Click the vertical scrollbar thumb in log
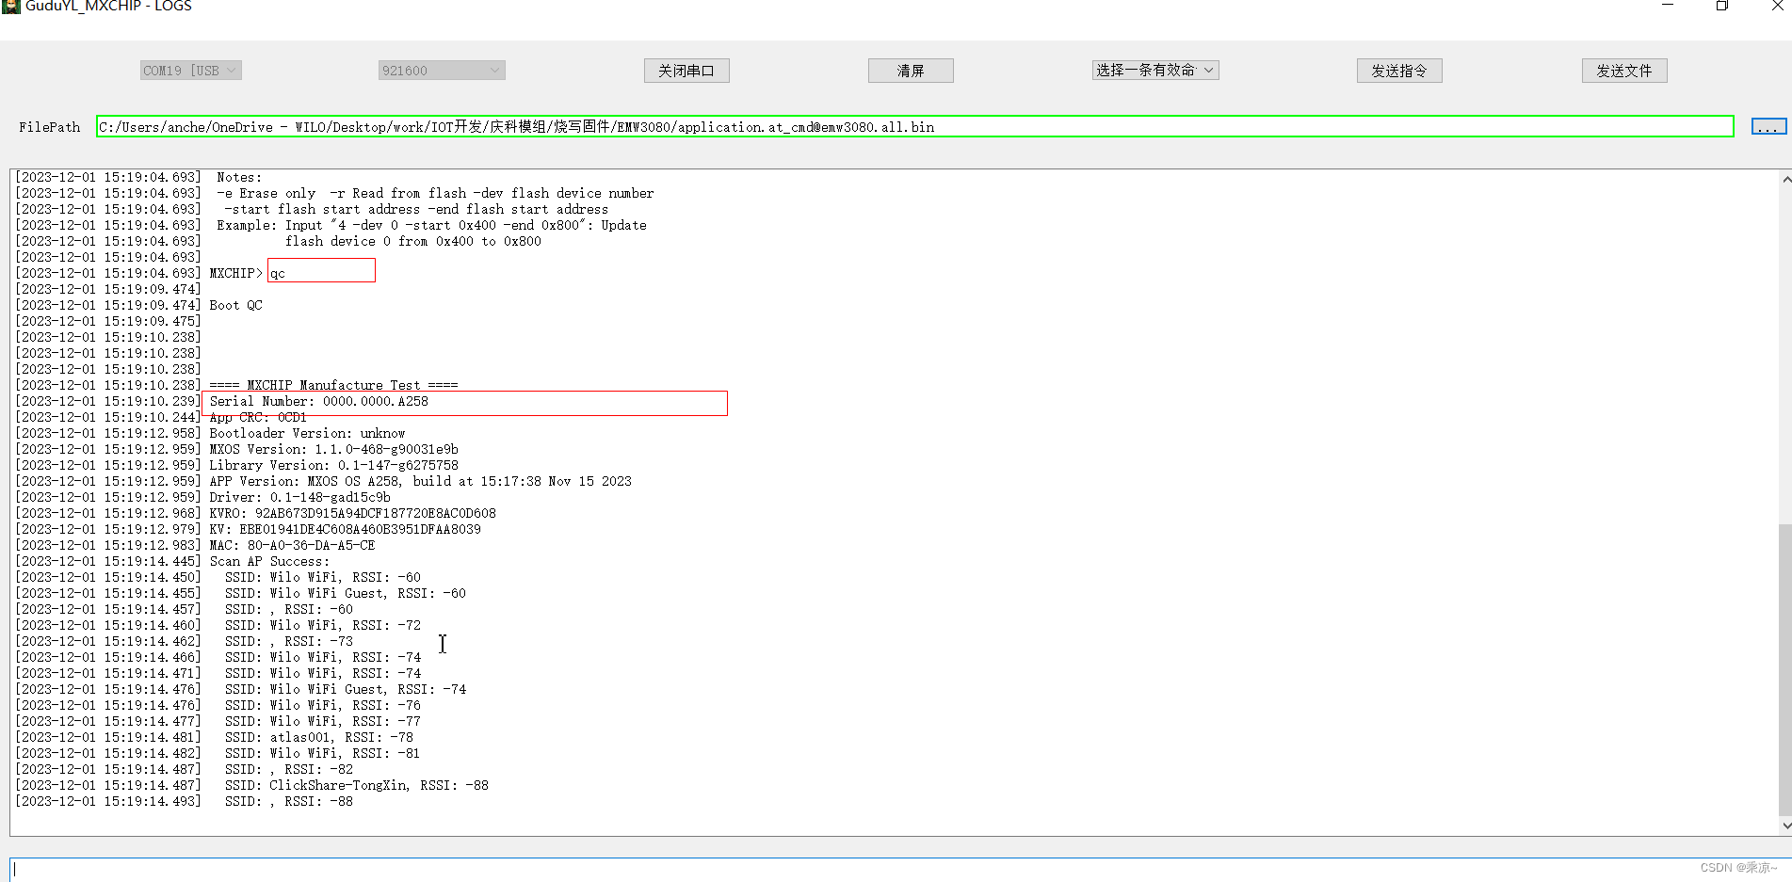1792x882 pixels. point(1785,668)
